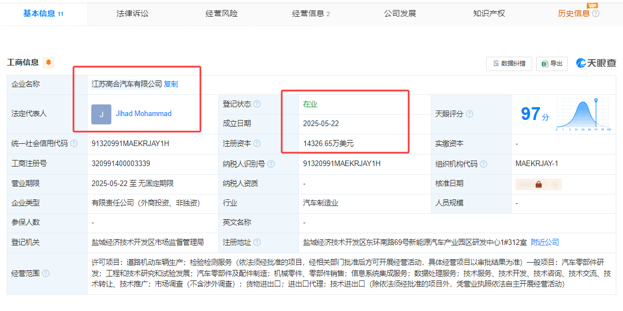Click the 英文名称 label cell
The height and width of the screenshot is (311, 623).
(x=258, y=223)
